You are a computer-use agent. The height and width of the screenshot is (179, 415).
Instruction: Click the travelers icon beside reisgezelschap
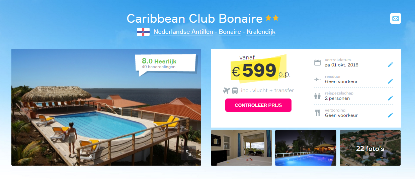pyautogui.click(x=317, y=96)
